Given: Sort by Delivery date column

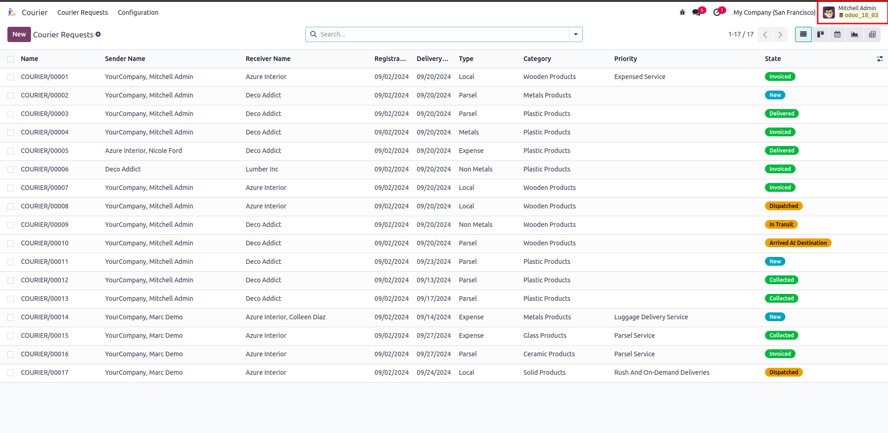Looking at the screenshot, I should click(x=432, y=59).
